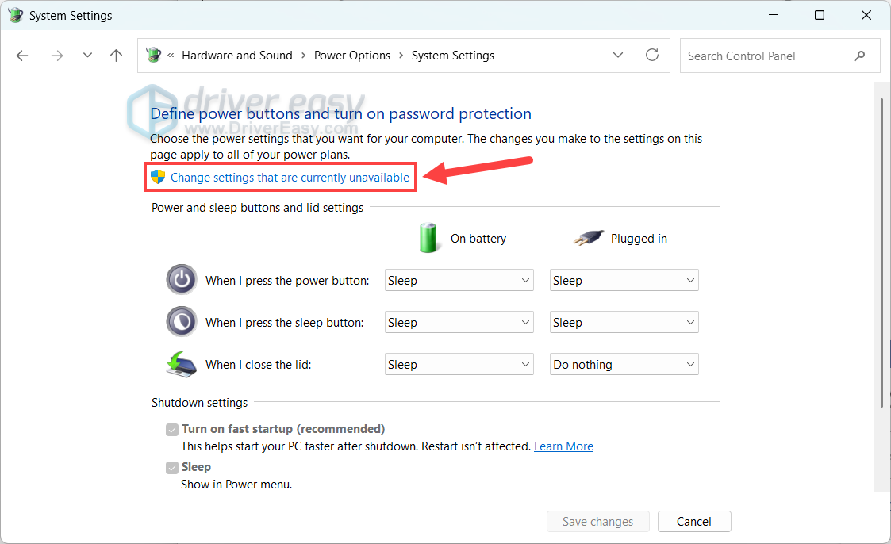Expand arrow after Power Options breadcrumb
The image size is (891, 544).
pyautogui.click(x=401, y=56)
